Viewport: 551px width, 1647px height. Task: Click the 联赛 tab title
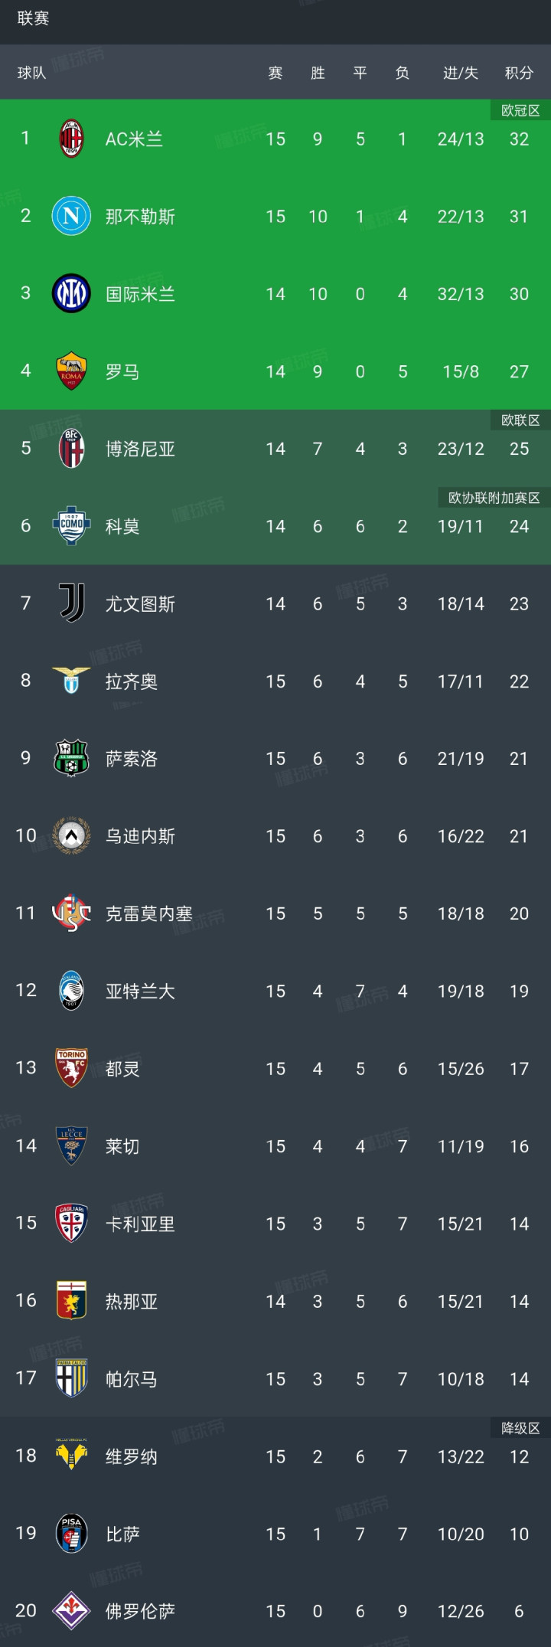[33, 18]
